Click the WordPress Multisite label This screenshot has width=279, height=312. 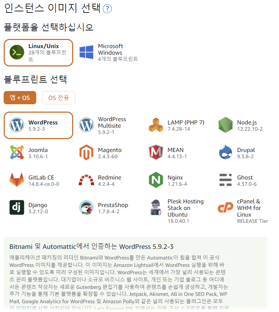(x=112, y=122)
